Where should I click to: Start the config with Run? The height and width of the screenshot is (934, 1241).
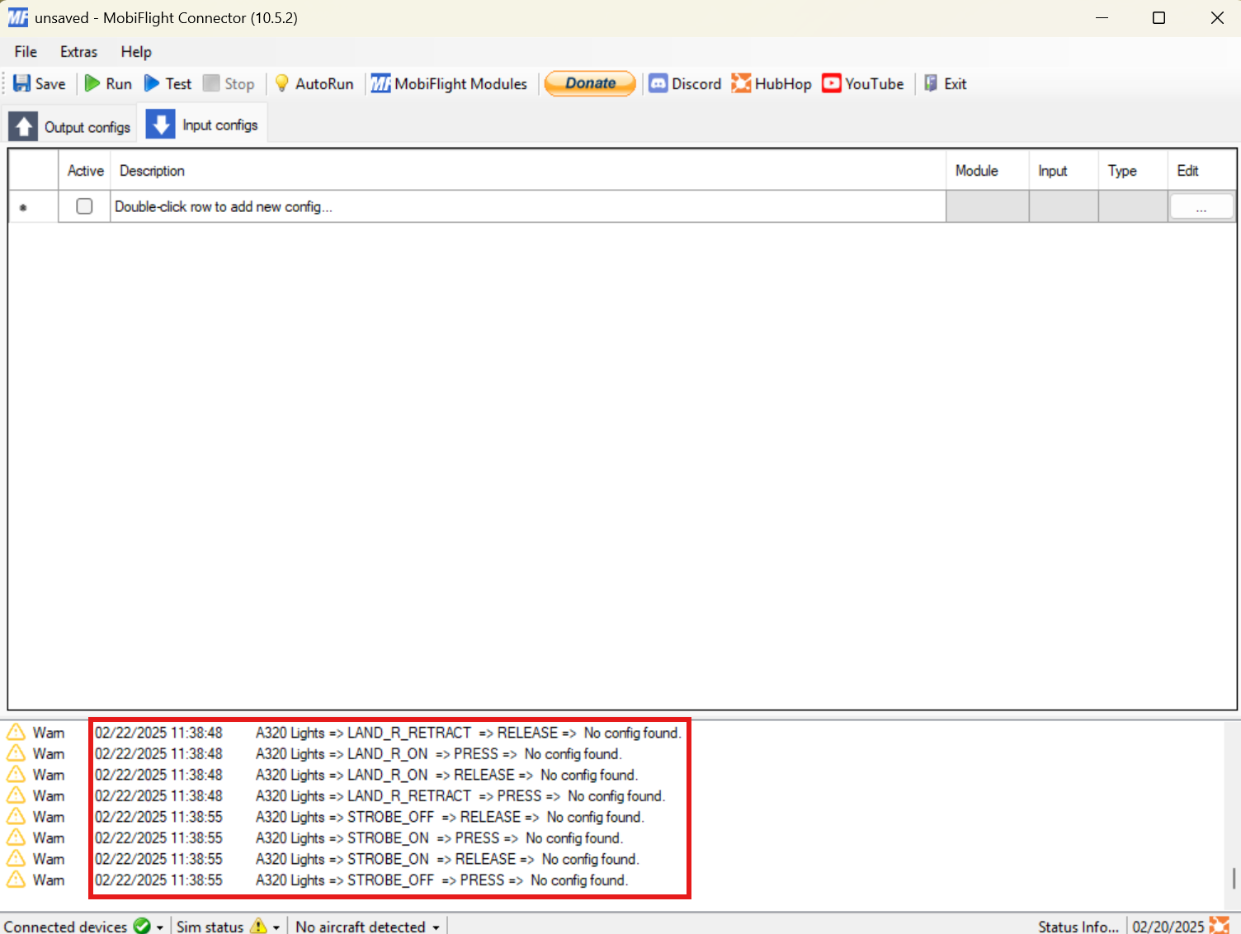108,83
